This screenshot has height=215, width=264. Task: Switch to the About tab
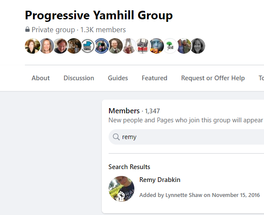click(41, 78)
